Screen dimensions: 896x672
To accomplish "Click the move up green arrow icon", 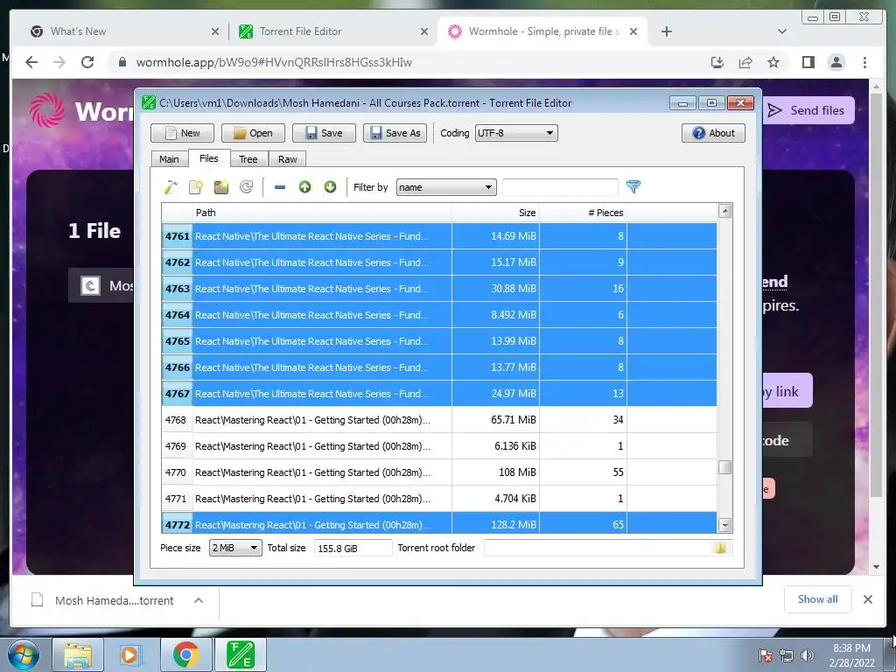I will [305, 187].
